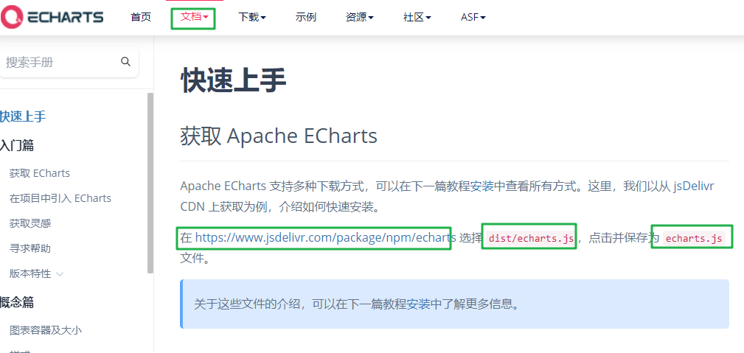Click the sidebar vertical scrollbar
The width and height of the screenshot is (744, 353).
tap(150, 183)
